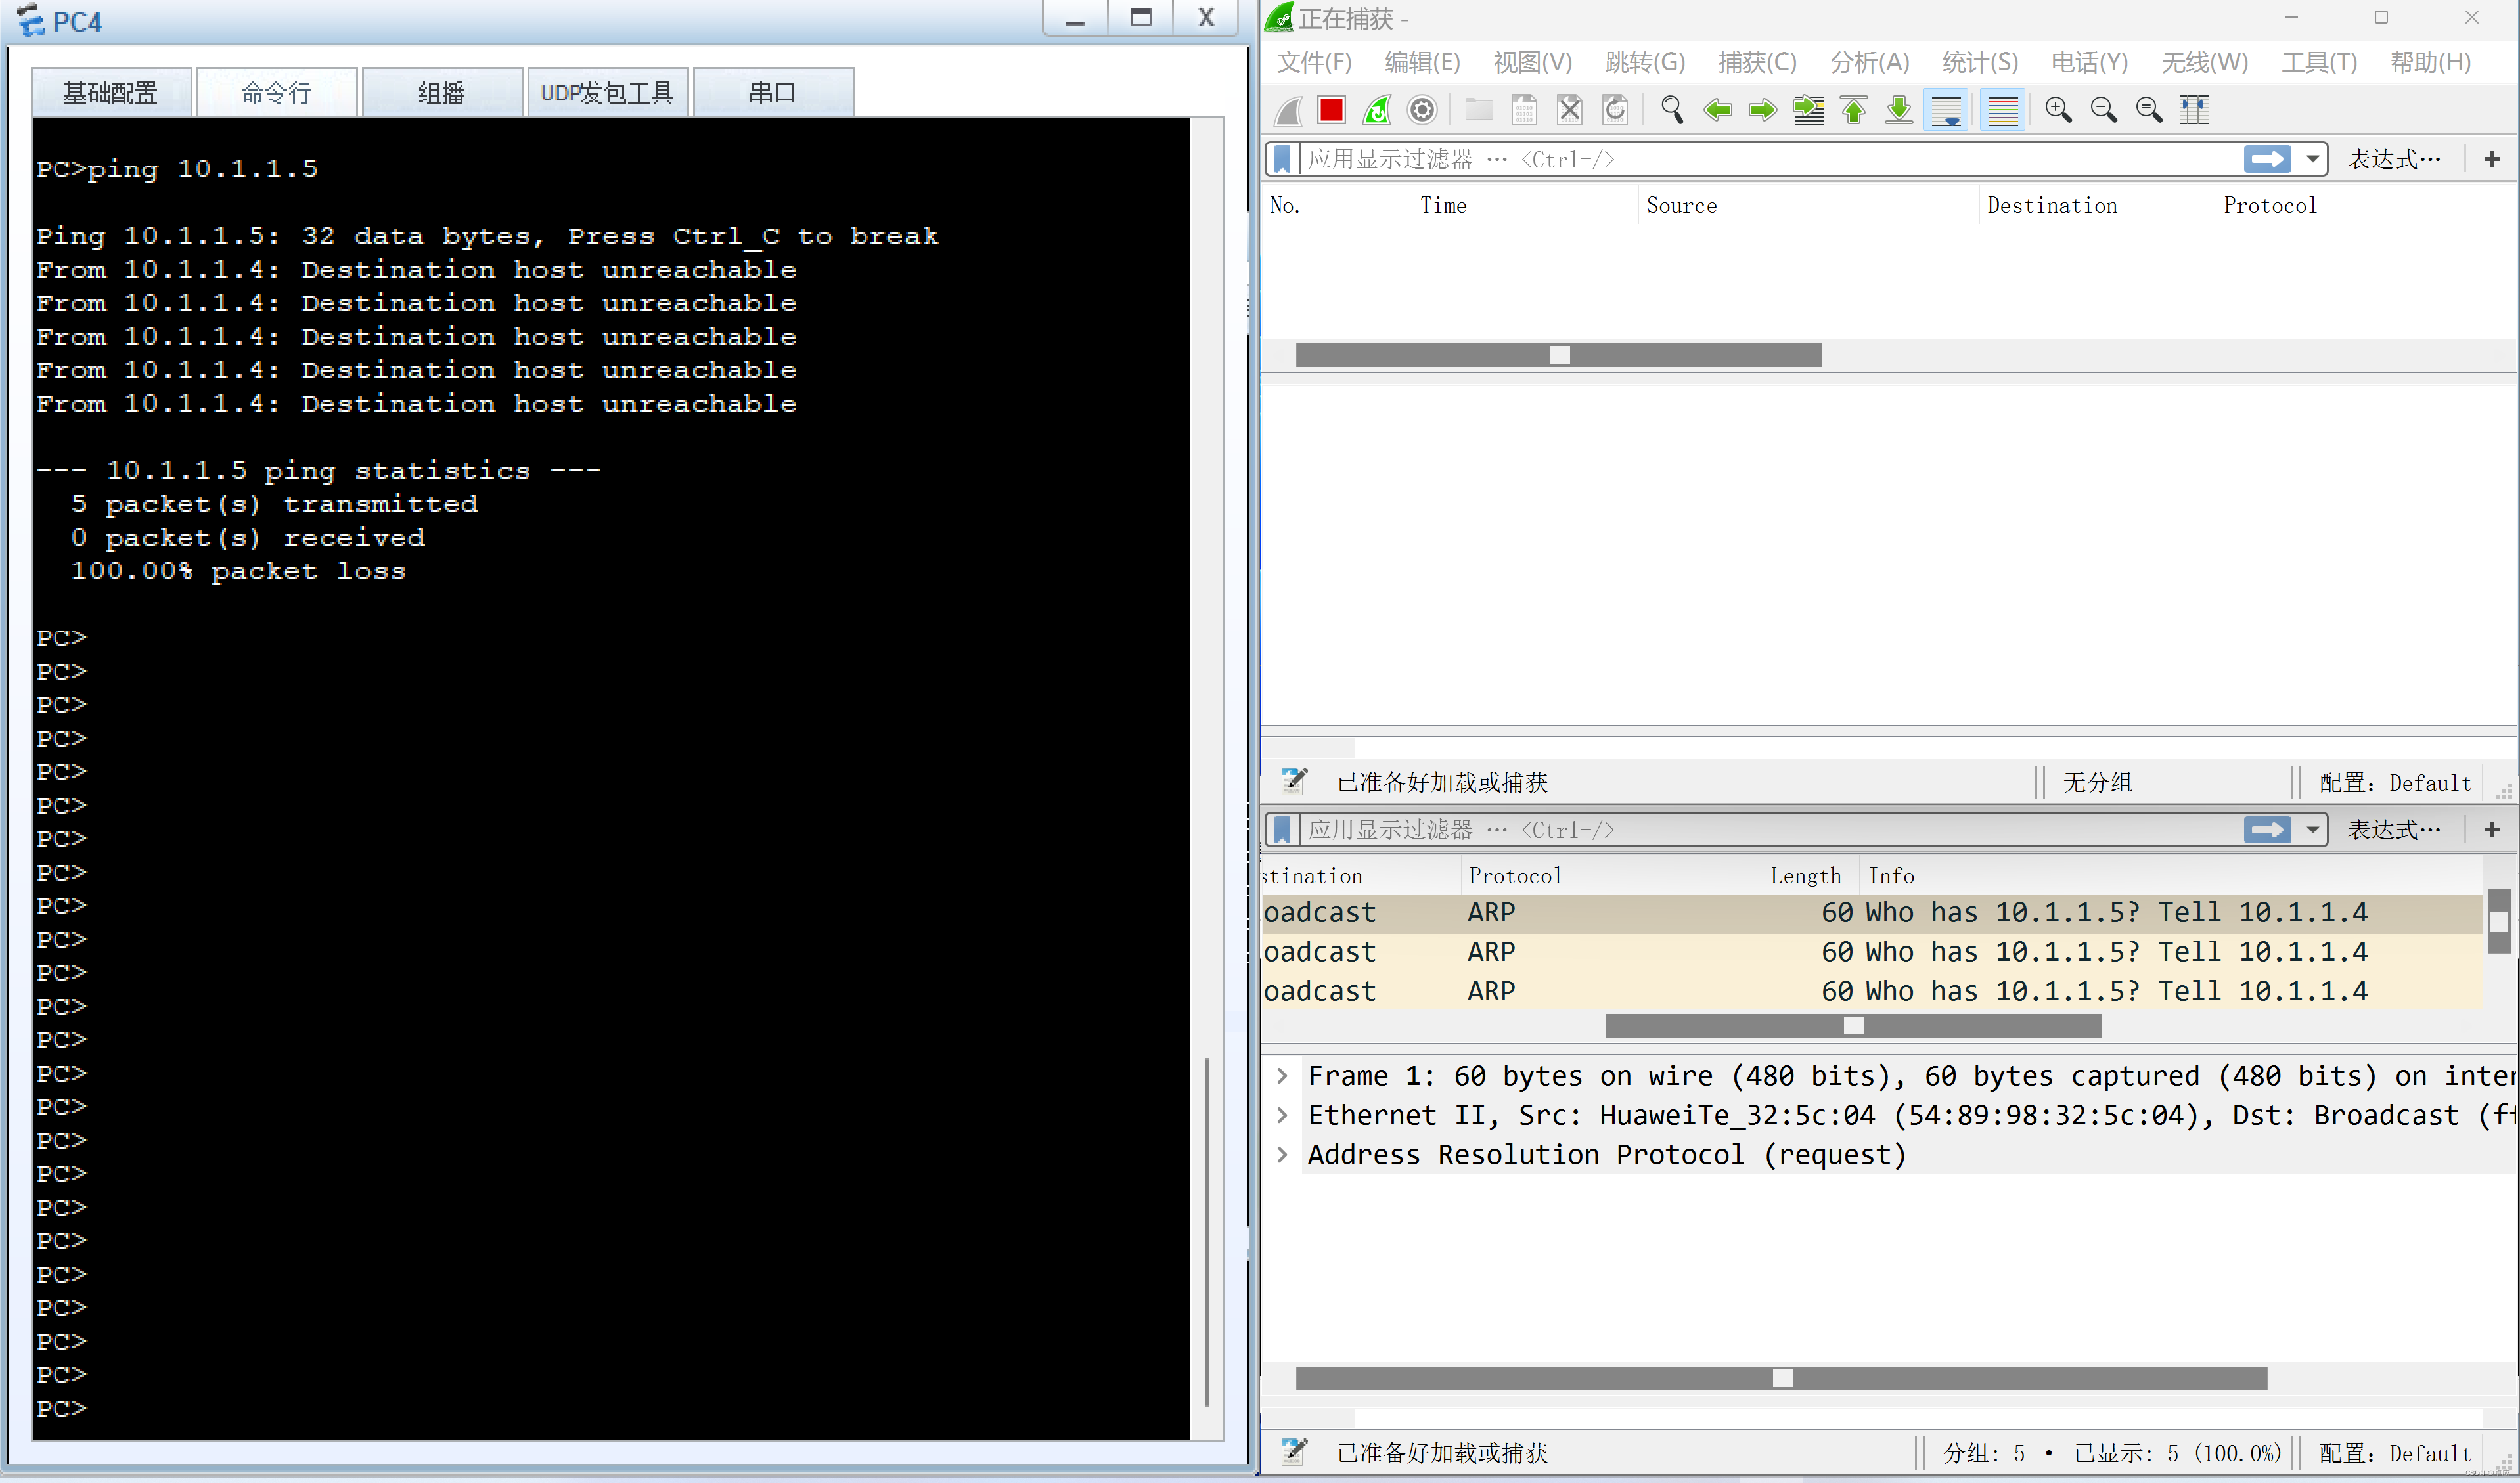The width and height of the screenshot is (2520, 1483).
Task: Restart current capture with green fin icon
Action: 1377,110
